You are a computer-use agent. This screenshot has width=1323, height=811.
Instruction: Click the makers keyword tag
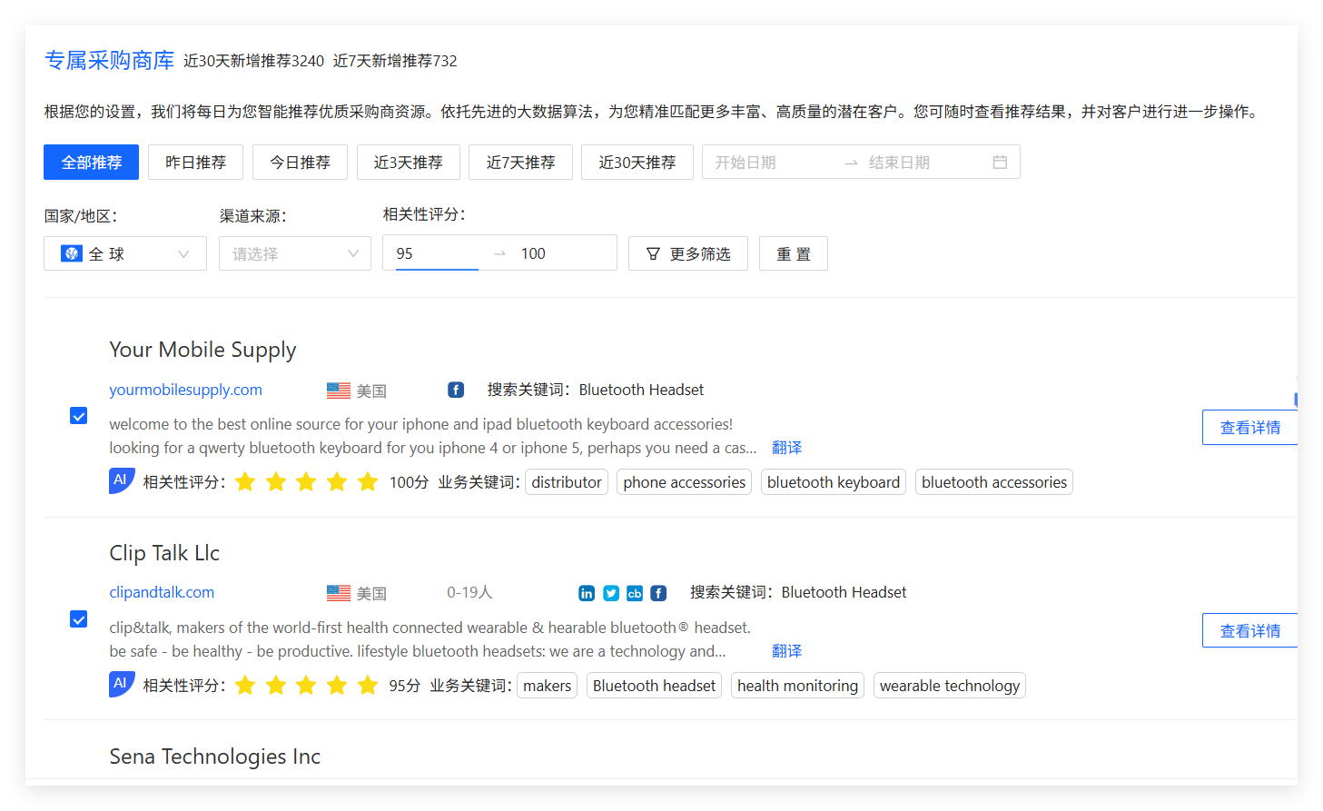click(548, 686)
